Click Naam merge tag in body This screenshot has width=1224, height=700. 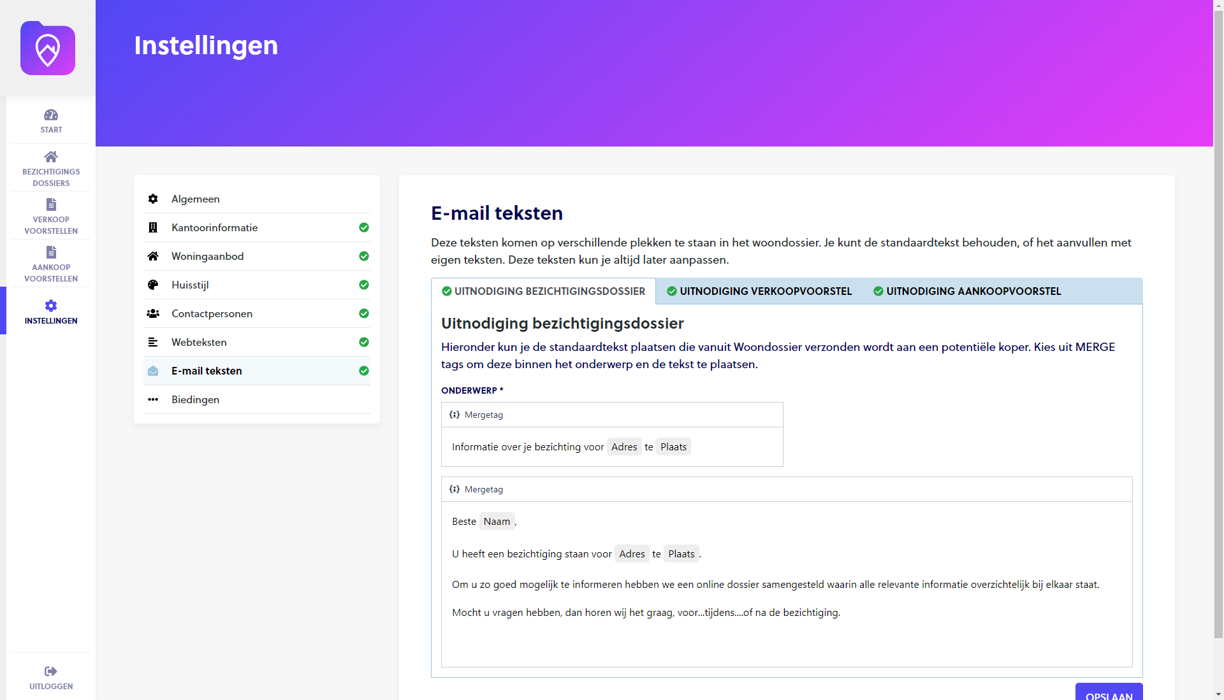(497, 521)
